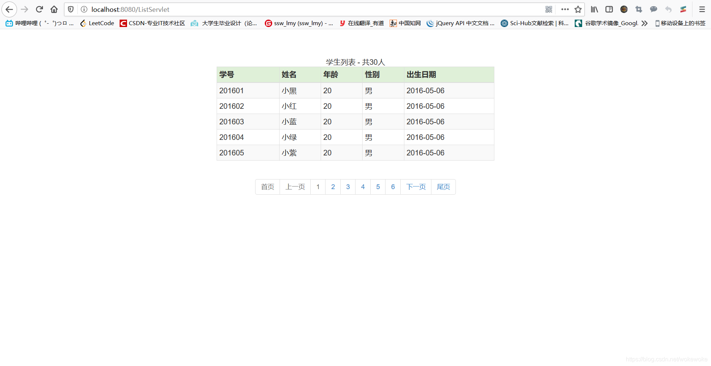This screenshot has width=711, height=366.
Task: Open the bilibili bookmark
Action: pyautogui.click(x=40, y=23)
